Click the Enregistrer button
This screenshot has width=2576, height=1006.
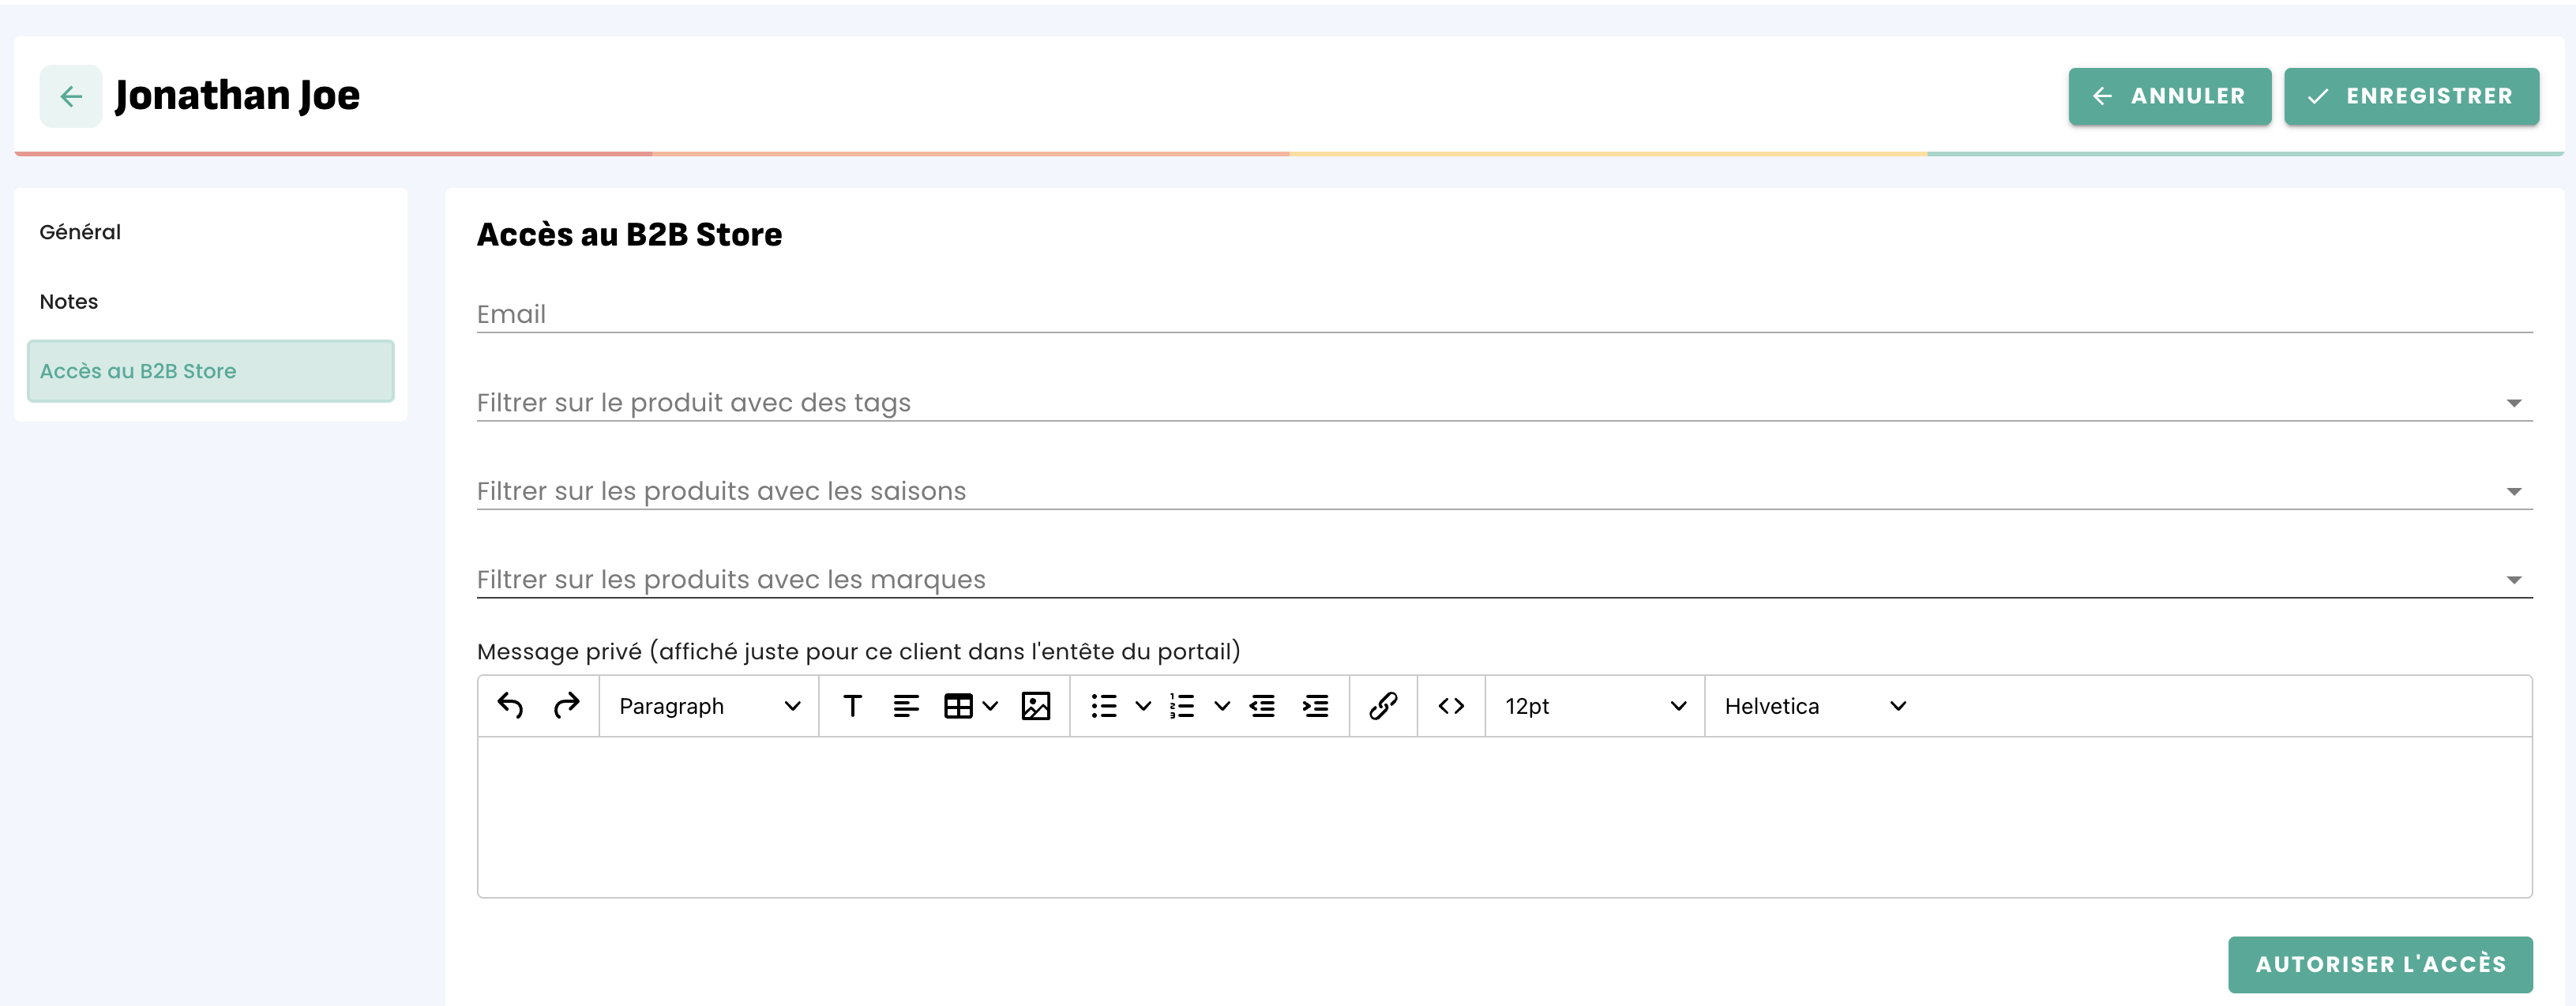tap(2411, 96)
